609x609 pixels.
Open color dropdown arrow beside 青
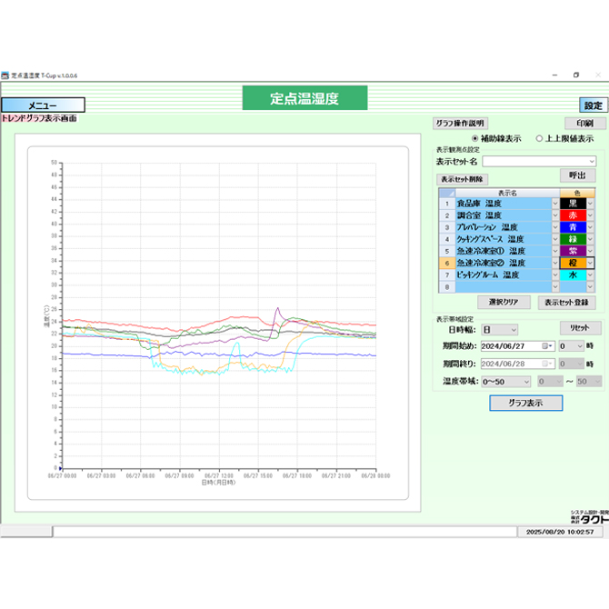[x=590, y=227]
